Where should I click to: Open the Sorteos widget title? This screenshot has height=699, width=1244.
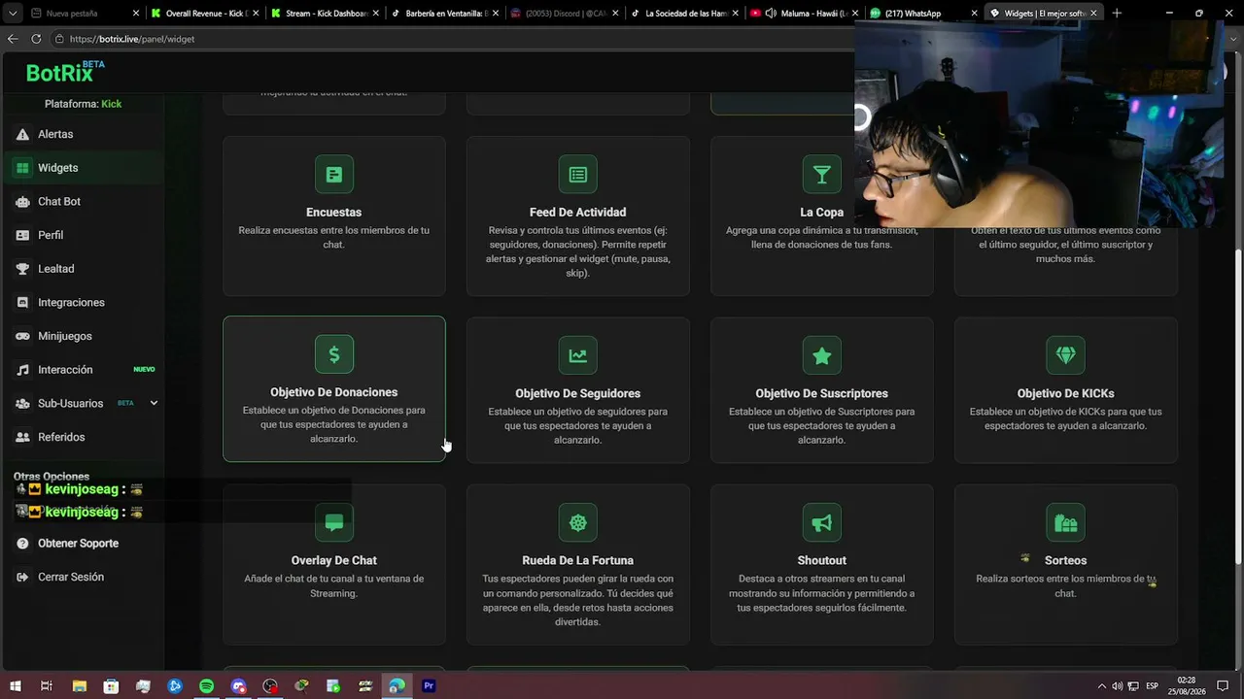1066,560
